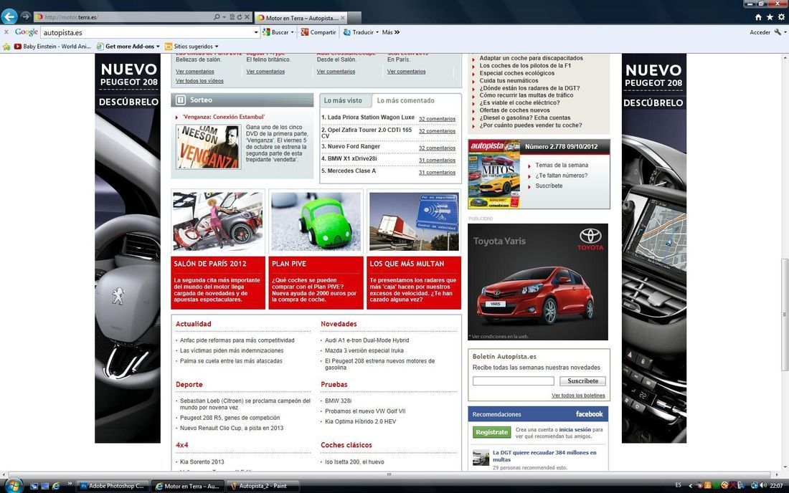Image resolution: width=789 pixels, height=493 pixels.
Task: Open the Traducir dropdown arrow
Action: (x=377, y=32)
